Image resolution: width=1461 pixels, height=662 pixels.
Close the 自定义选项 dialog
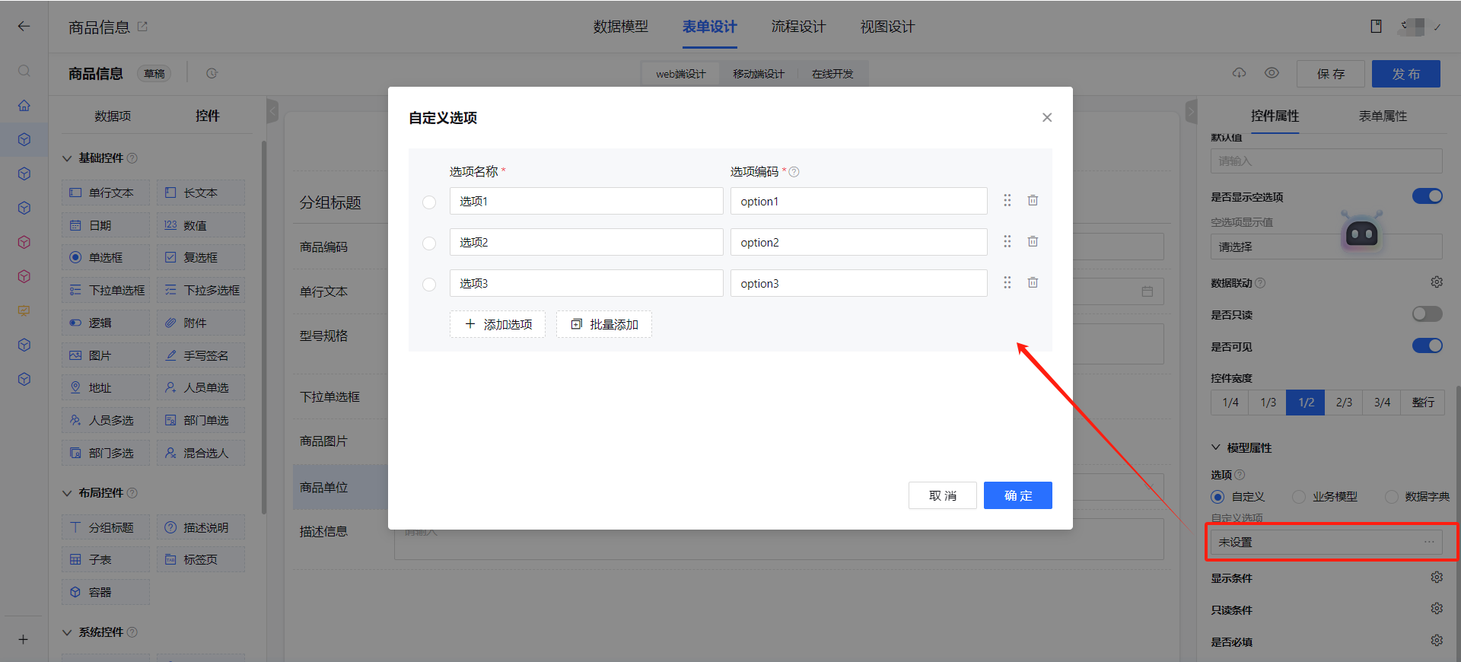coord(1047,117)
